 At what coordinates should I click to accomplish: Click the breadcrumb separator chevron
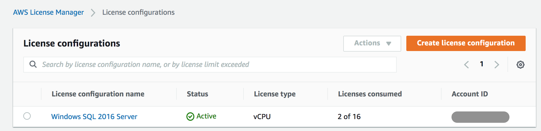[x=93, y=12]
